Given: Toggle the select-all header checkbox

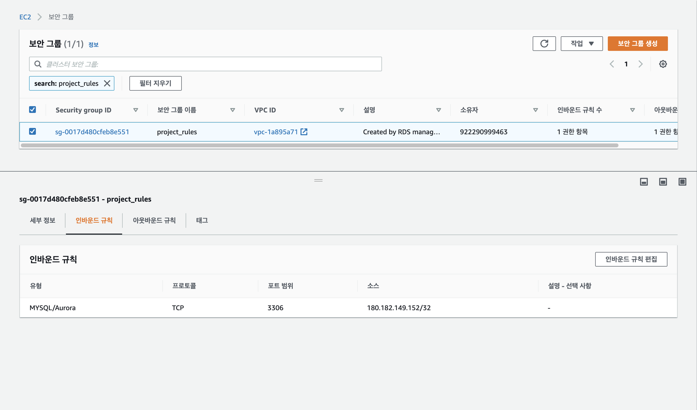Looking at the screenshot, I should pyautogui.click(x=32, y=110).
